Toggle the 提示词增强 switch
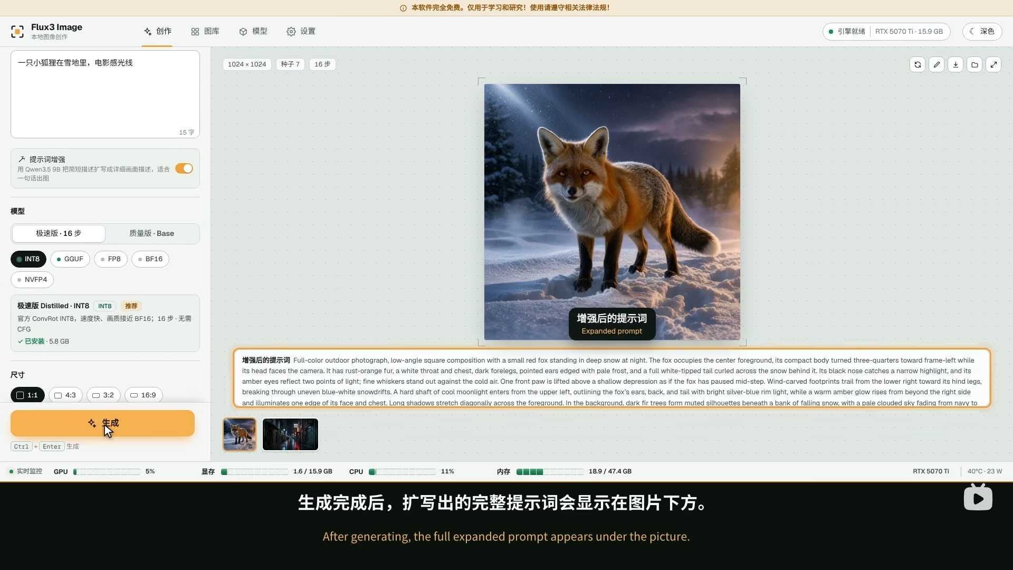Image resolution: width=1013 pixels, height=570 pixels. click(184, 168)
